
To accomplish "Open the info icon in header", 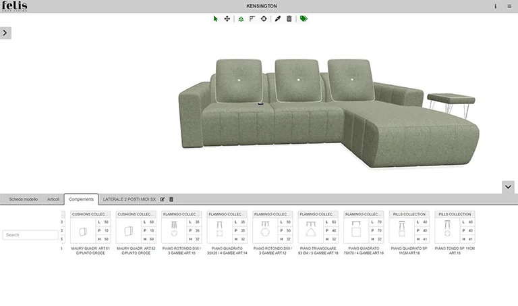I will [x=495, y=6].
